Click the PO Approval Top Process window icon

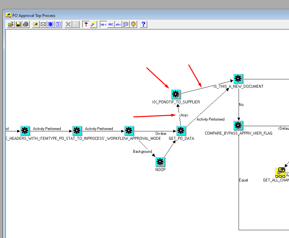[8, 15]
